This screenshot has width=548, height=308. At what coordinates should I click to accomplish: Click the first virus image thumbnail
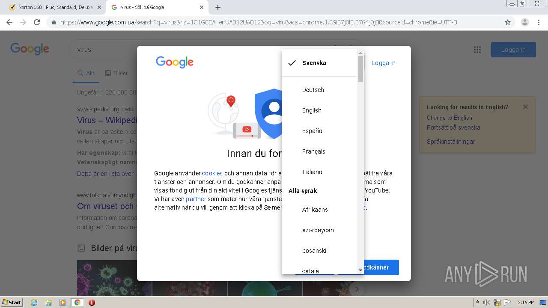pos(114,278)
